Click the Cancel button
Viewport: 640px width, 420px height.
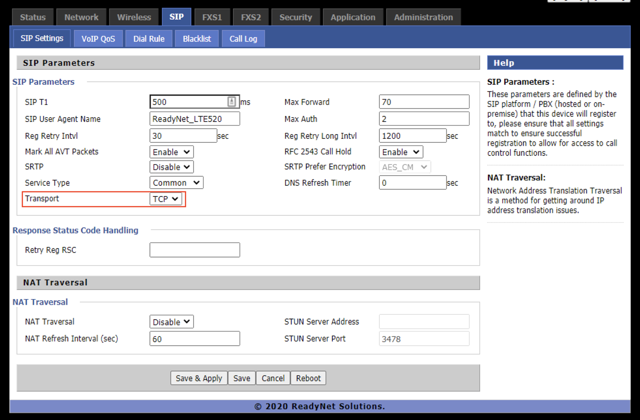click(x=273, y=378)
